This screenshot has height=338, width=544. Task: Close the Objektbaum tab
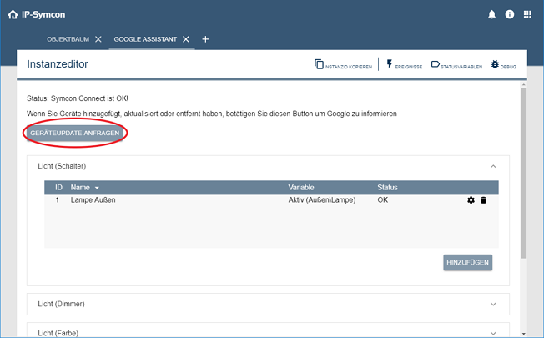click(98, 39)
